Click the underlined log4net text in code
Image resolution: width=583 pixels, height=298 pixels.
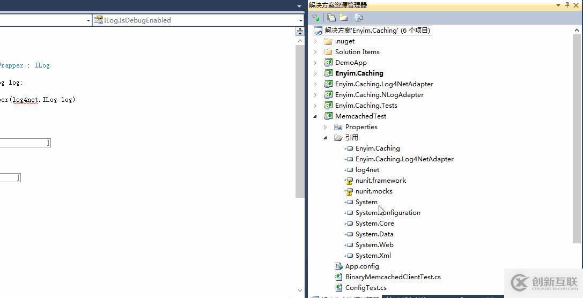click(x=25, y=100)
